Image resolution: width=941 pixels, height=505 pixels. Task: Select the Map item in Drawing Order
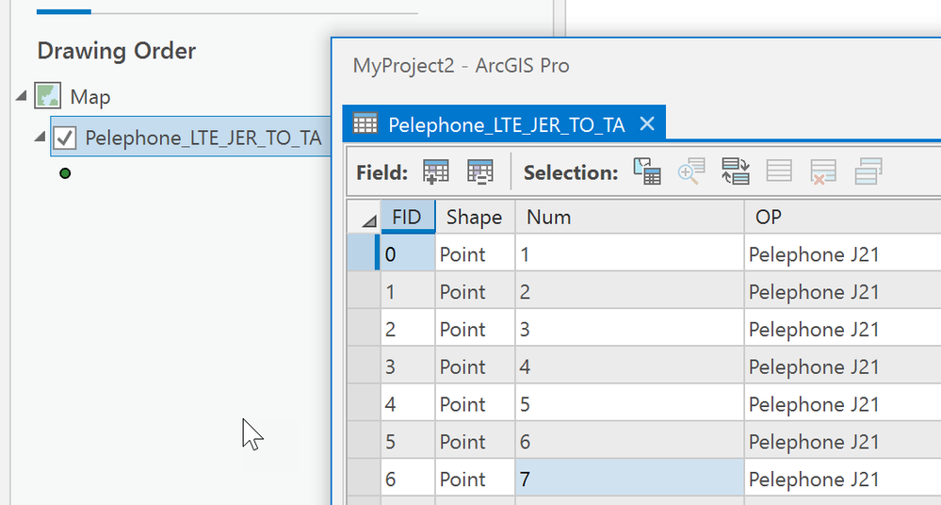[89, 96]
